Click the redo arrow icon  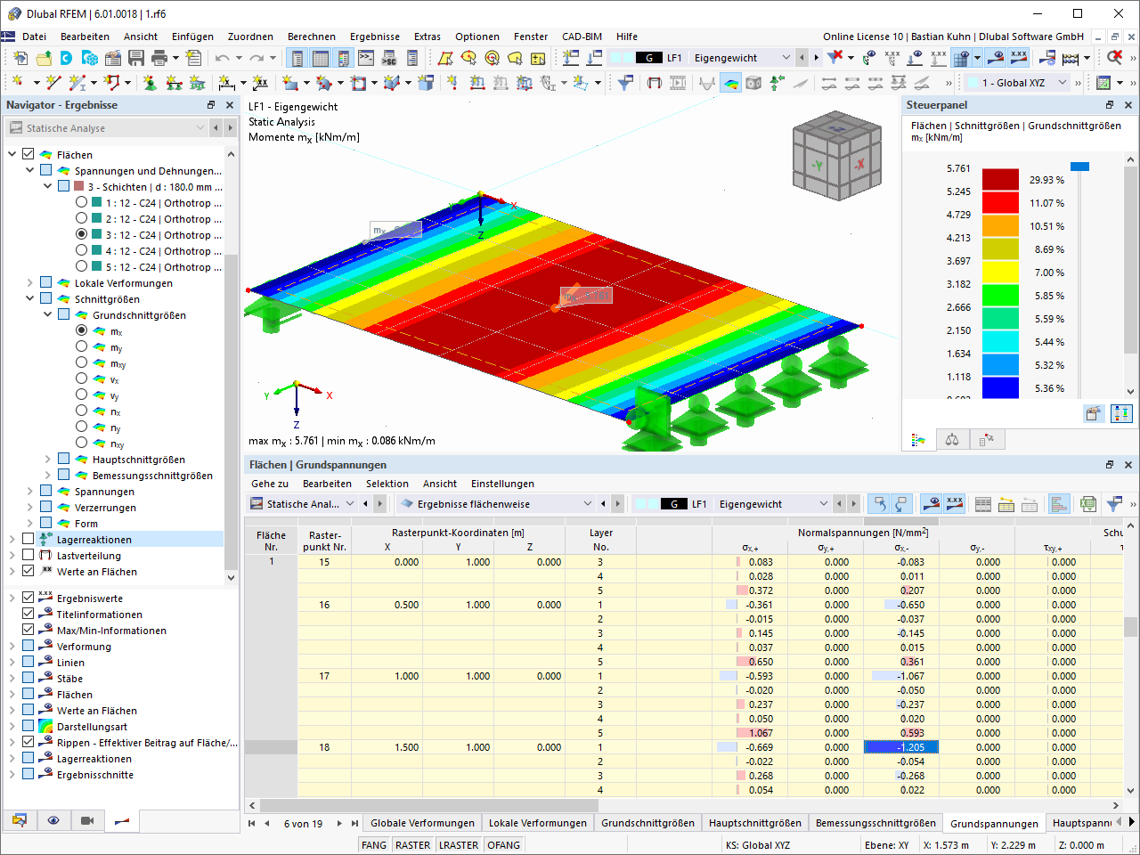[256, 58]
